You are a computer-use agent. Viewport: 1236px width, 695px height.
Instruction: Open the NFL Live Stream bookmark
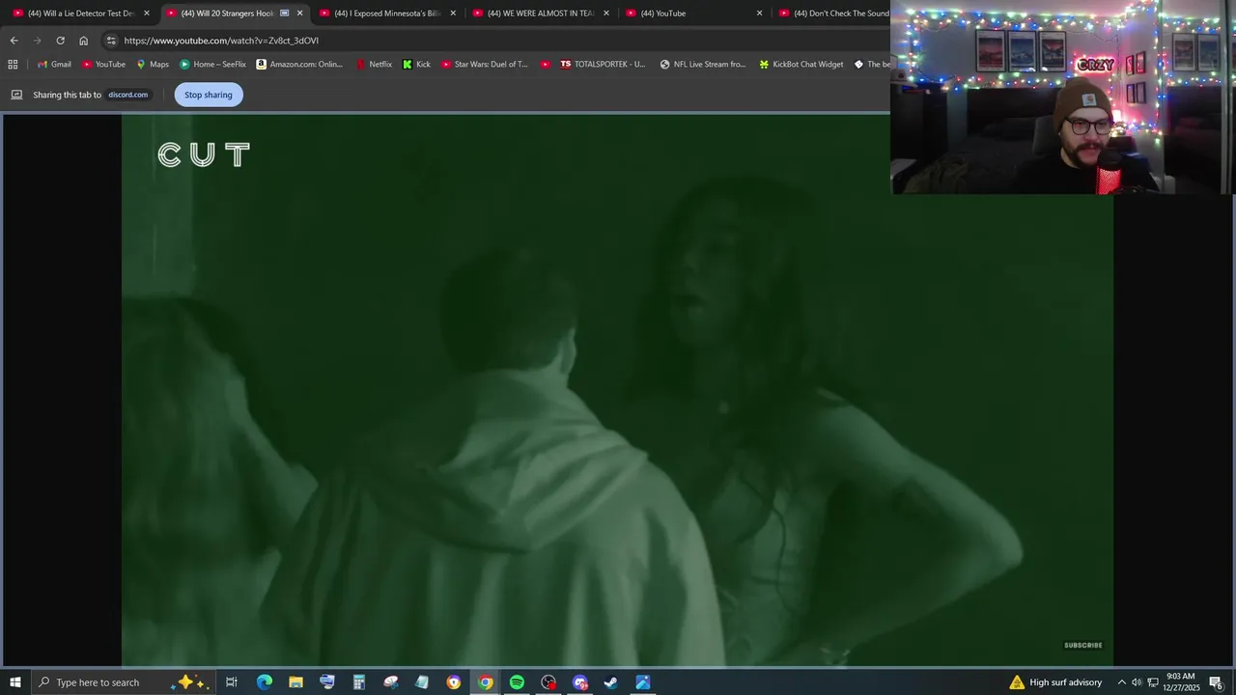703,65
